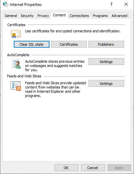The height and width of the screenshot is (174, 134).
Task: Click the Cancel button
Action: 93,168
